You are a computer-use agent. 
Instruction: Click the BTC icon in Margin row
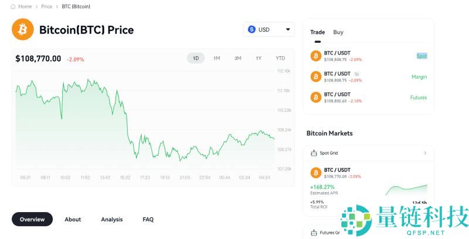tap(316, 77)
